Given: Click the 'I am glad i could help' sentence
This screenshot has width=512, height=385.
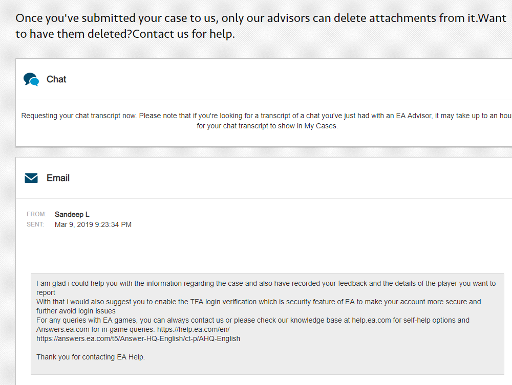Looking at the screenshot, I should pos(266,288).
